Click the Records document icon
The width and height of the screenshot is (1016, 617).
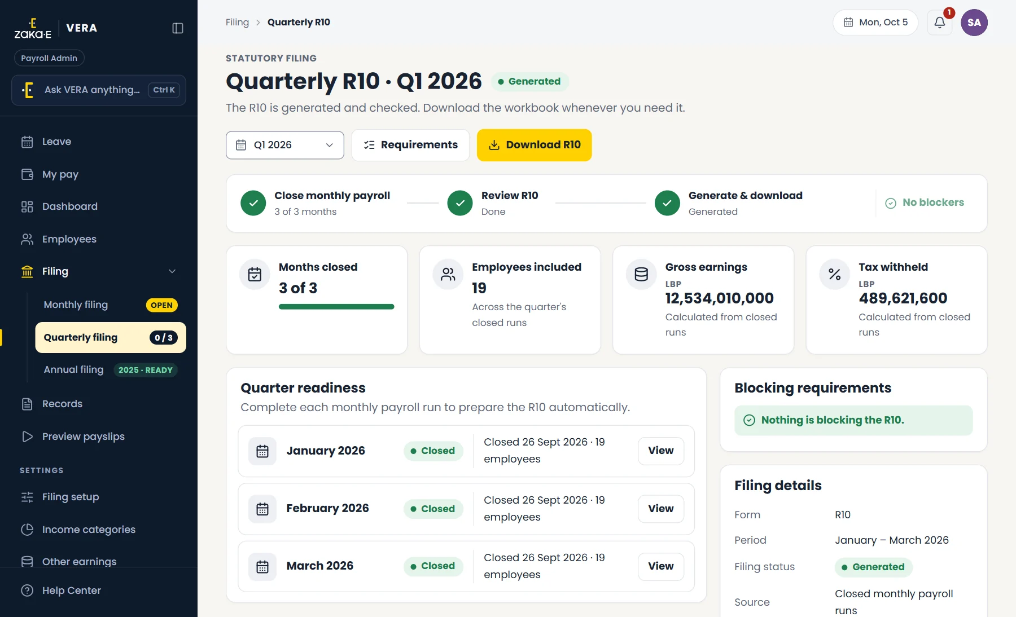point(27,404)
